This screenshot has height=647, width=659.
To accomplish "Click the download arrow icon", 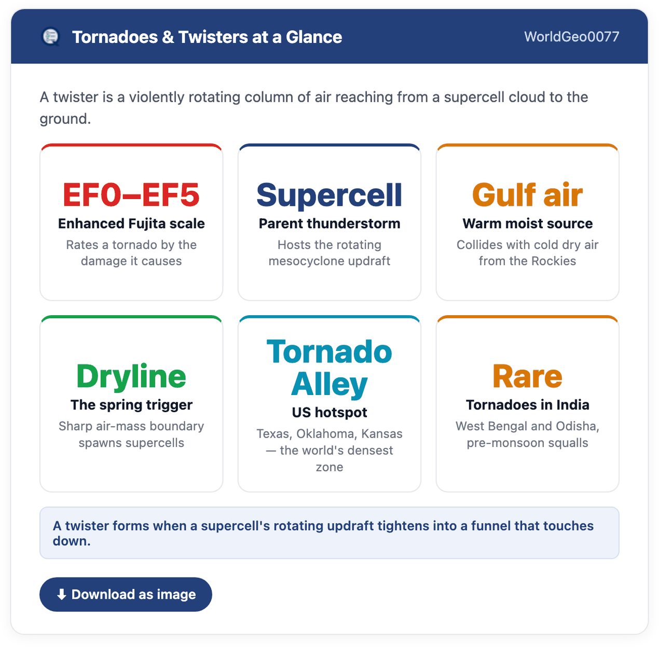I will [x=61, y=595].
